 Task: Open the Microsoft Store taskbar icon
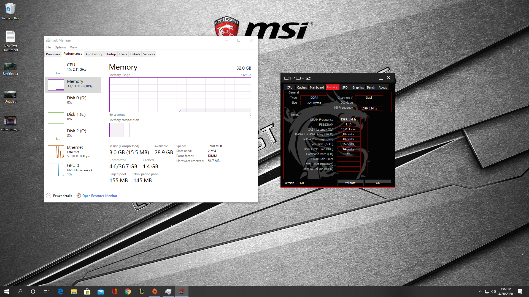point(87,291)
